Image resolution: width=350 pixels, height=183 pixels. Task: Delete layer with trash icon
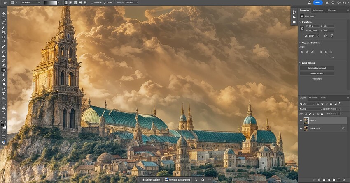coord(344,180)
